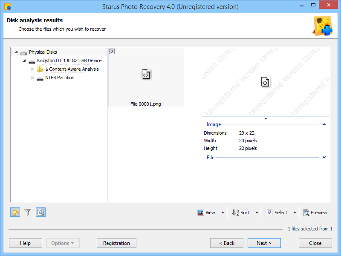Screen dimensions: 341x256
Task: Collapse the Physical Disks tree node
Action: pos(16,52)
